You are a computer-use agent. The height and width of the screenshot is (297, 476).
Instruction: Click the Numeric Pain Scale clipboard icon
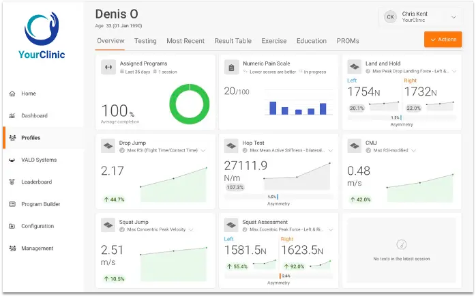click(231, 67)
